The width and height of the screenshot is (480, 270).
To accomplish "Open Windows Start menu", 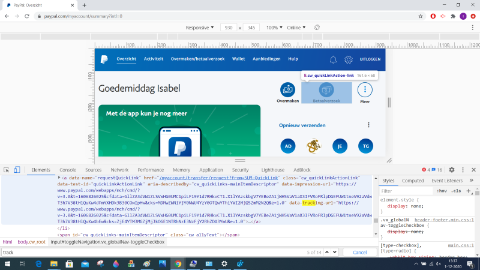I will (7, 263).
